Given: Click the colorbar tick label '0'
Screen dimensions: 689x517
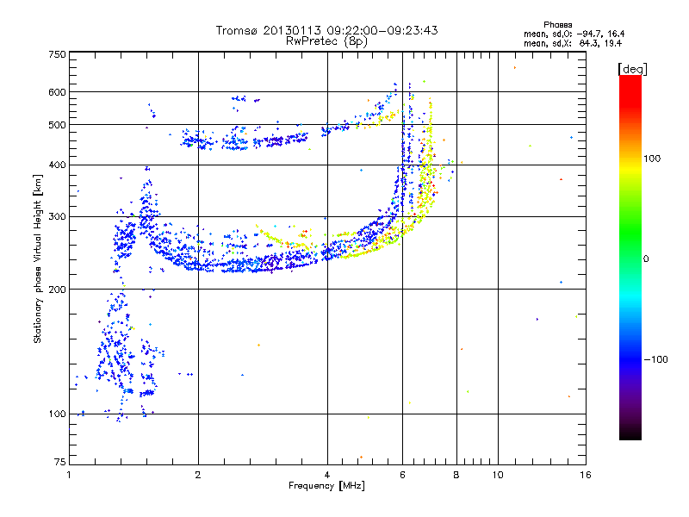Looking at the screenshot, I should point(646,259).
